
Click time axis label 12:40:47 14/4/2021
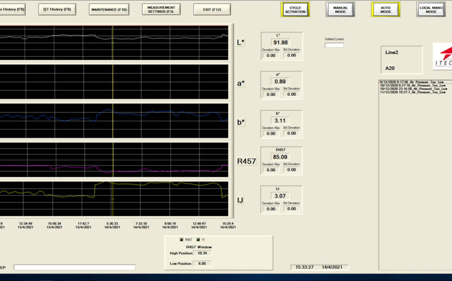(x=199, y=225)
